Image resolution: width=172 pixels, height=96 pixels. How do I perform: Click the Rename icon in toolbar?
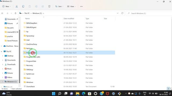pos(36,6)
